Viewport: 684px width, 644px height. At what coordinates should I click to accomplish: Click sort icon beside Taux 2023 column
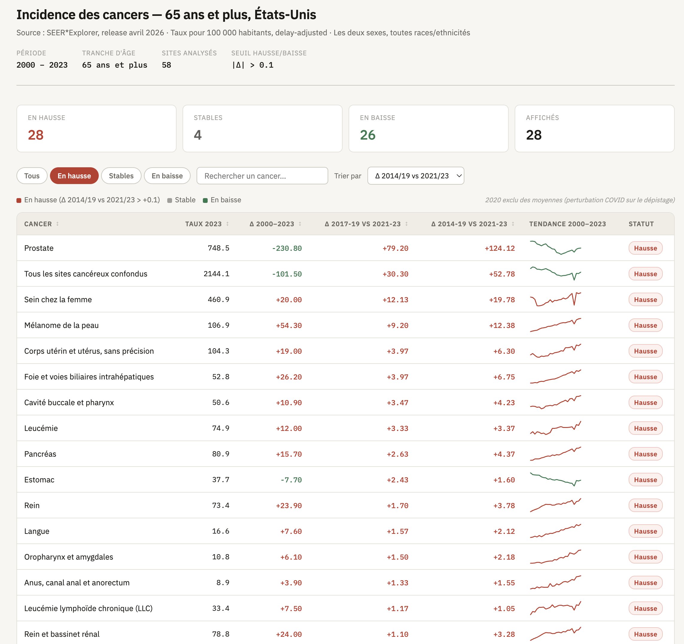(x=227, y=224)
